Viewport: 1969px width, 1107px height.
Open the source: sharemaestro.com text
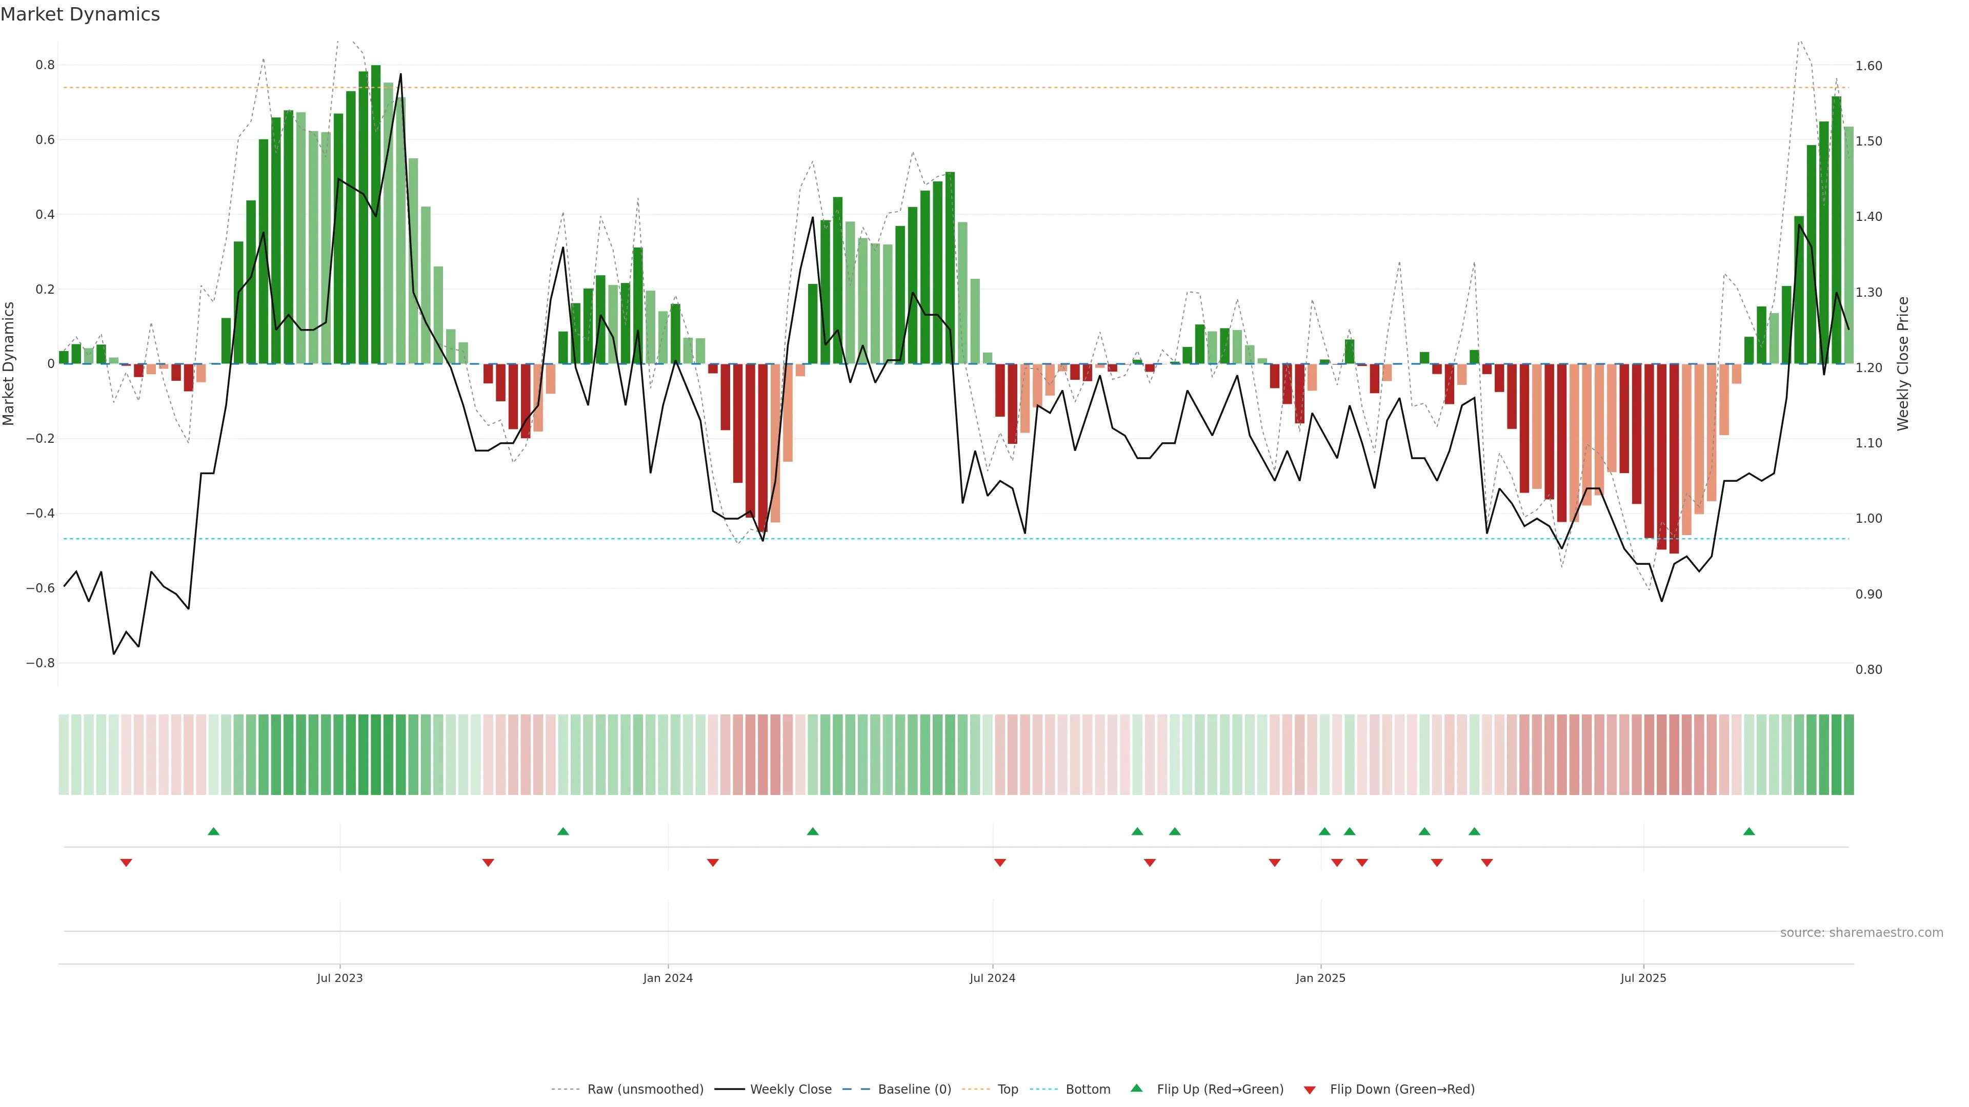click(1861, 933)
